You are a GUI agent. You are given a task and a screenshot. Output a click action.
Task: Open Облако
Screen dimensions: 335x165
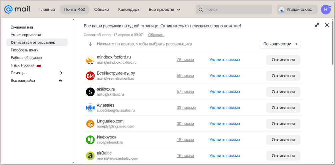click(x=102, y=10)
